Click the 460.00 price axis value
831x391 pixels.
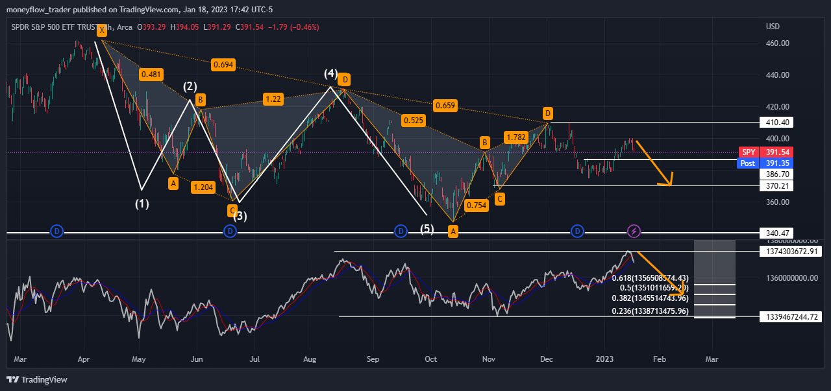(777, 43)
